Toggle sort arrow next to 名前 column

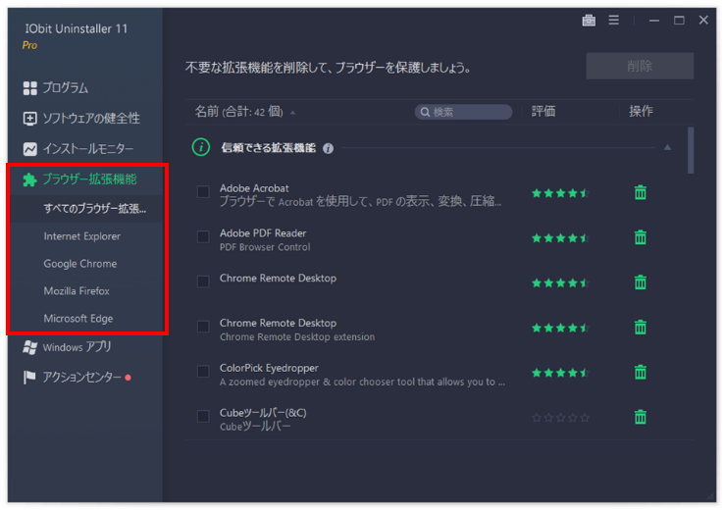(x=292, y=113)
